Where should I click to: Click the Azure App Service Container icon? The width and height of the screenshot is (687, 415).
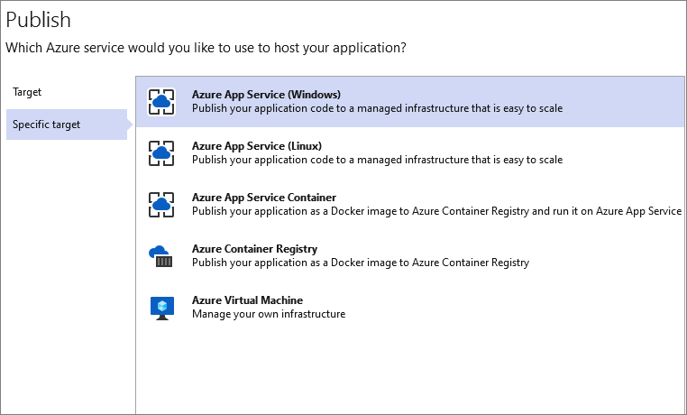160,205
